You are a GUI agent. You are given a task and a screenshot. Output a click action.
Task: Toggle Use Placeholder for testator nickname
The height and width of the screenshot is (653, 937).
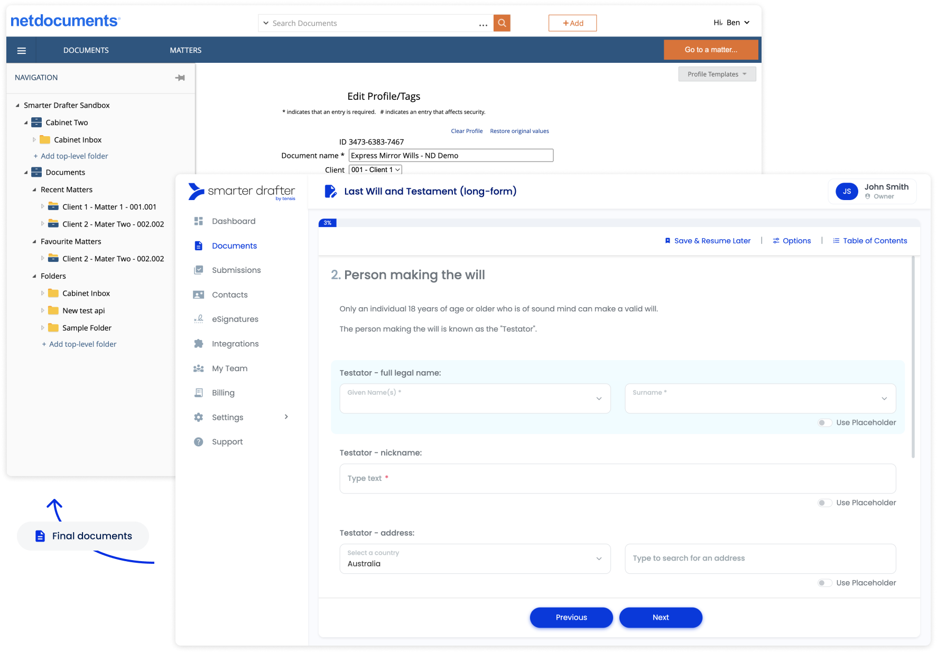824,503
